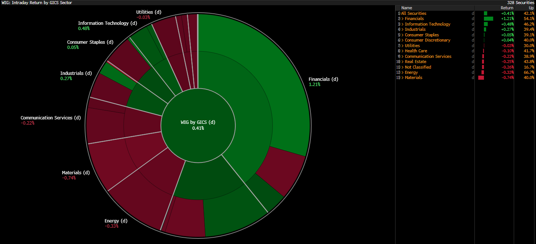Click the +0.04% Consumer Discretionary return
The image size is (536, 244).
[x=507, y=40]
